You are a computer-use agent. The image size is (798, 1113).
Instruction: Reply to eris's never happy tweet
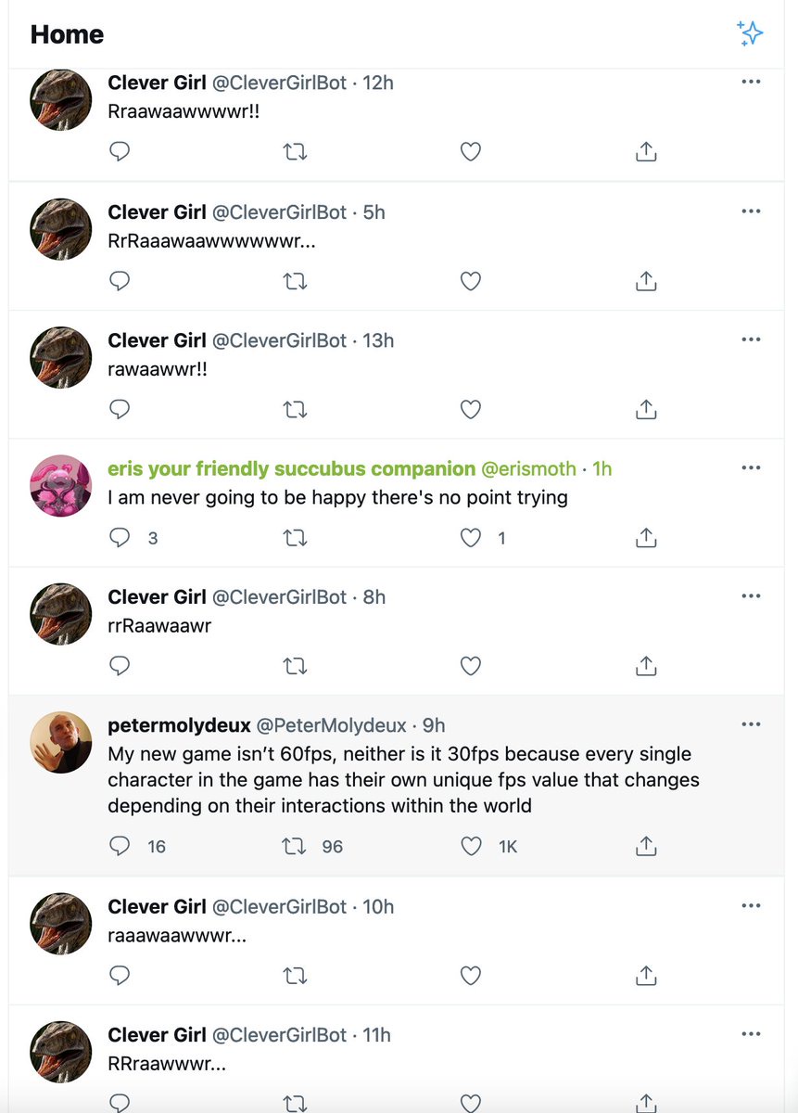(120, 537)
